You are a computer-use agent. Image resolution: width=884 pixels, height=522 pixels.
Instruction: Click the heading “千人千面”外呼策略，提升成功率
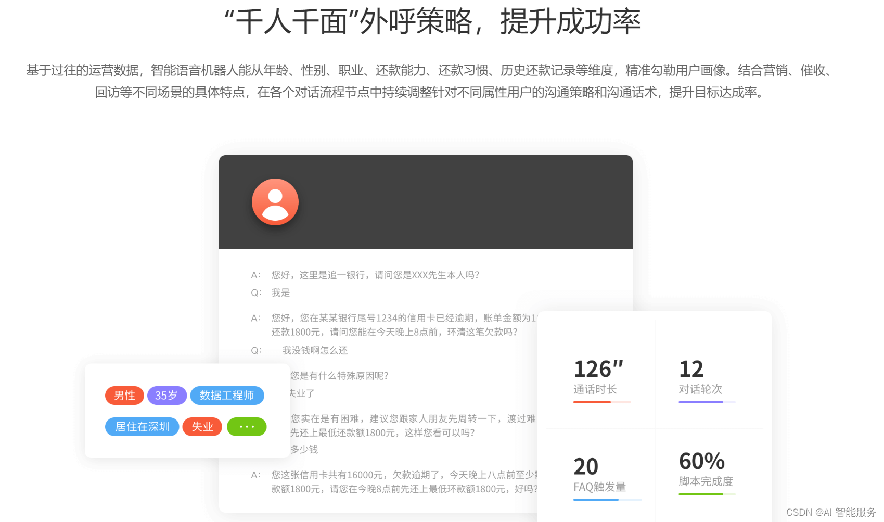[x=432, y=22]
